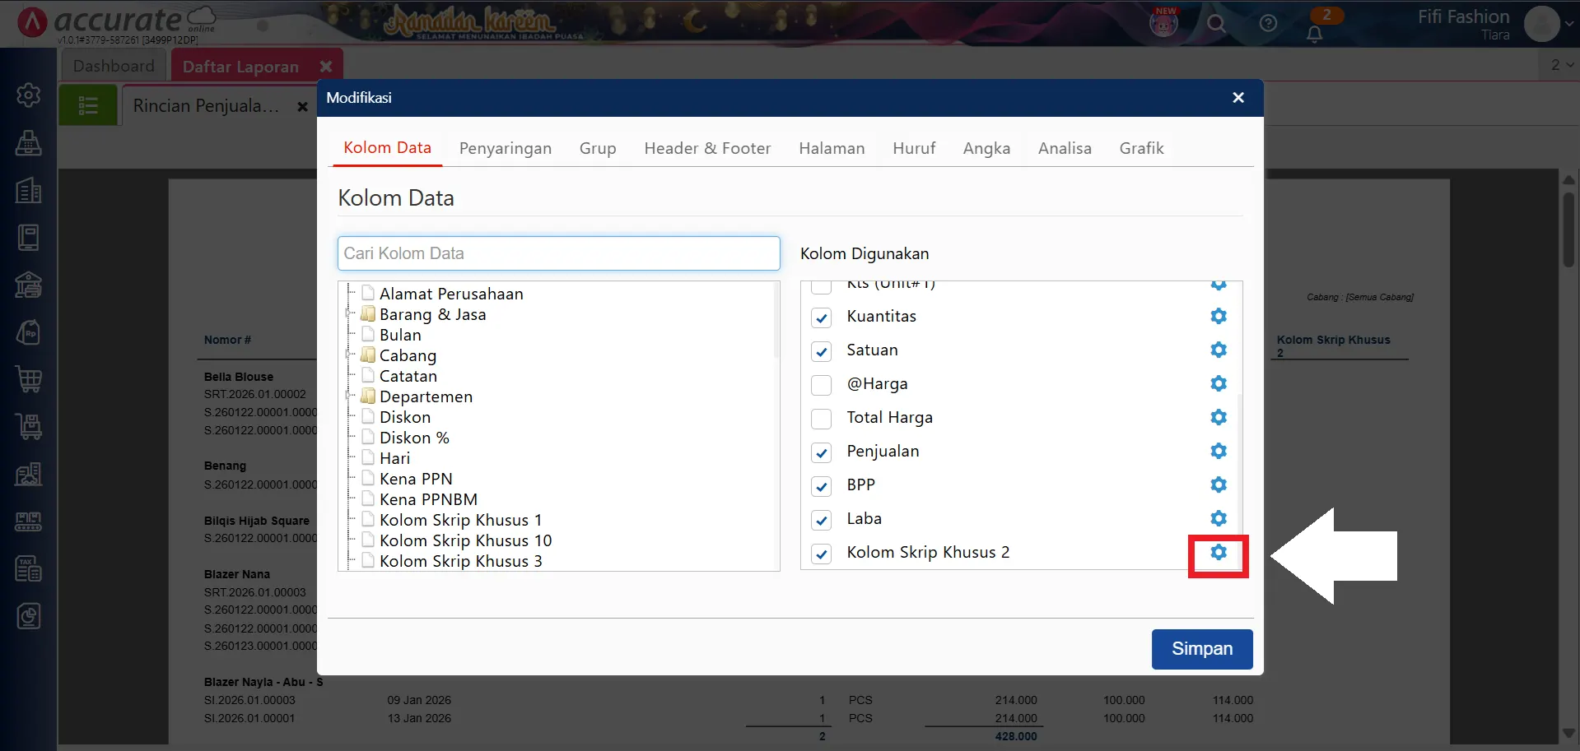1580x751 pixels.
Task: Click the Cari Kolom Data search field
Action: tap(558, 253)
